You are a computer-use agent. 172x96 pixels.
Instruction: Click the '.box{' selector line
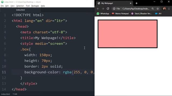(x=26, y=49)
